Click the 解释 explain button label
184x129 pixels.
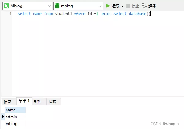click(152, 6)
